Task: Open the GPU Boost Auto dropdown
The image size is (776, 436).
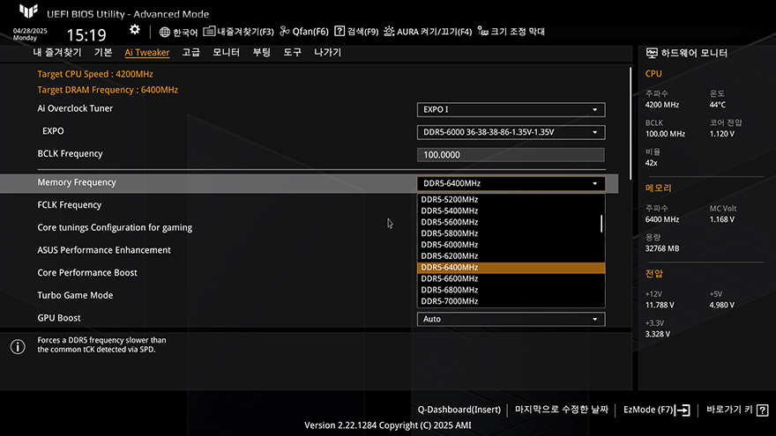Action: 511,320
